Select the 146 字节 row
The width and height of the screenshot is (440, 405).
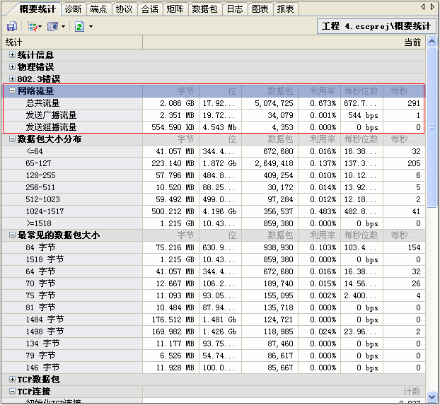point(213,368)
